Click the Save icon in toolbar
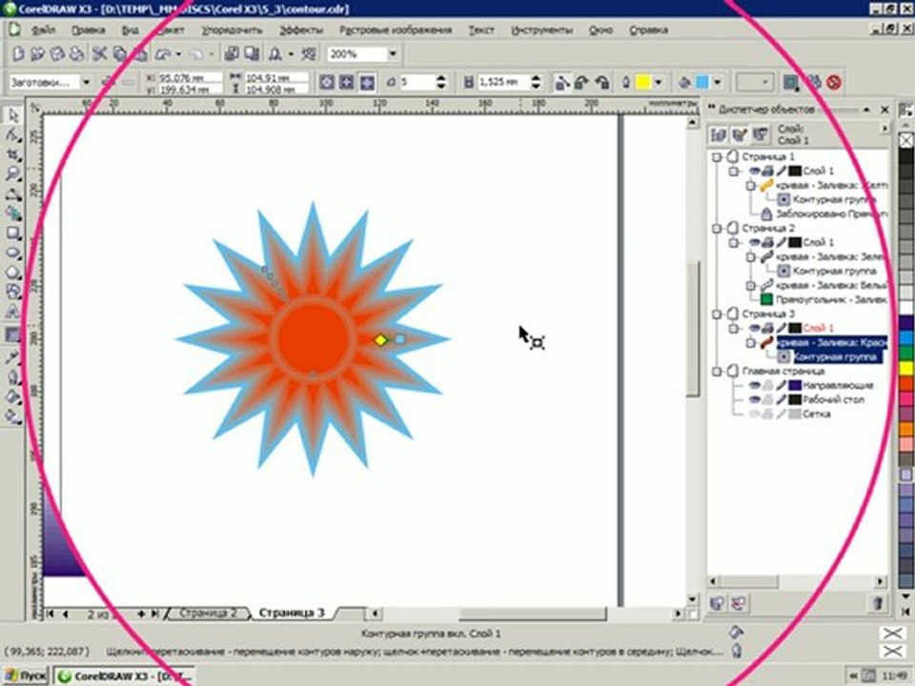The height and width of the screenshot is (686, 915). pos(57,53)
